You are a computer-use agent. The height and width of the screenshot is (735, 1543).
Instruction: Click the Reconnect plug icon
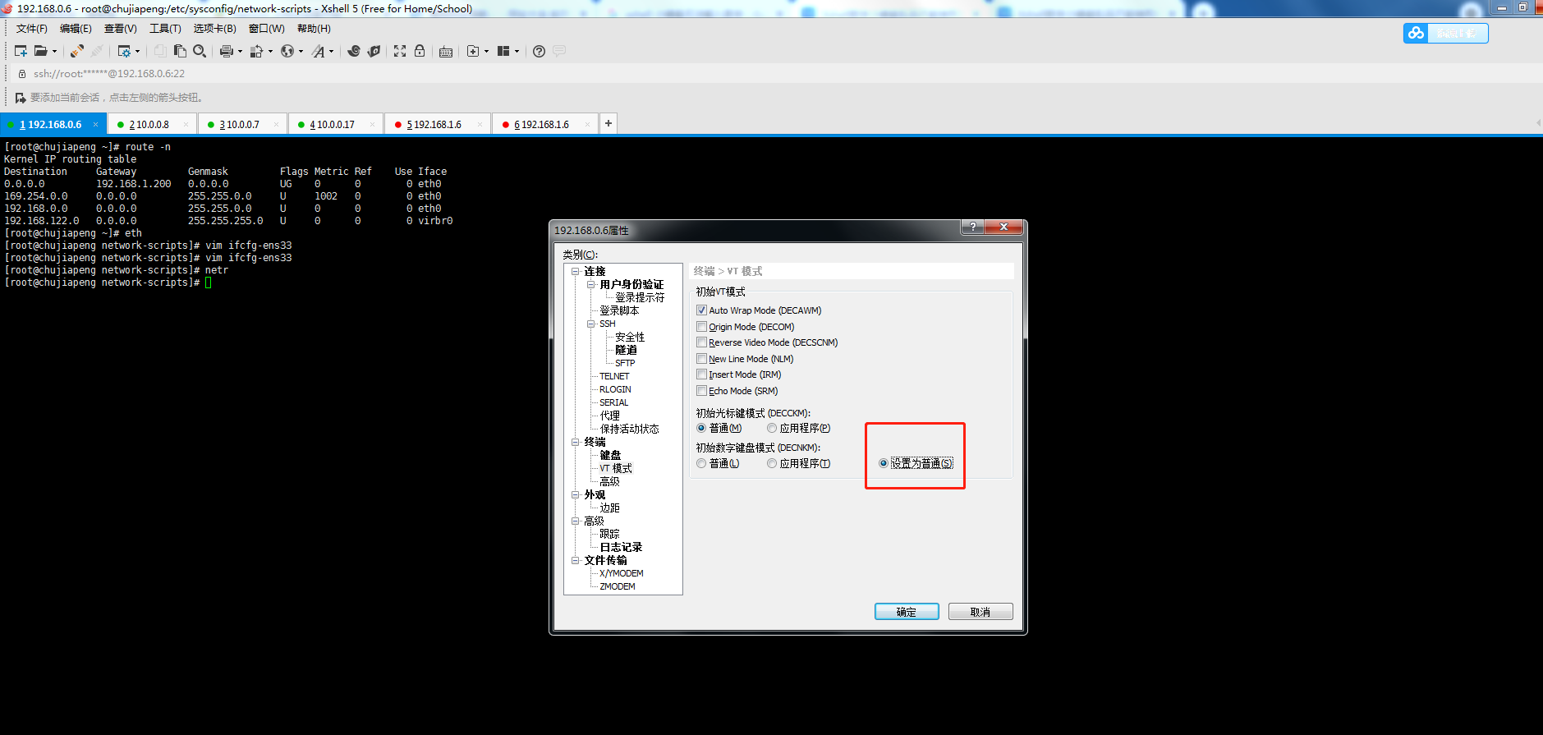tap(76, 51)
